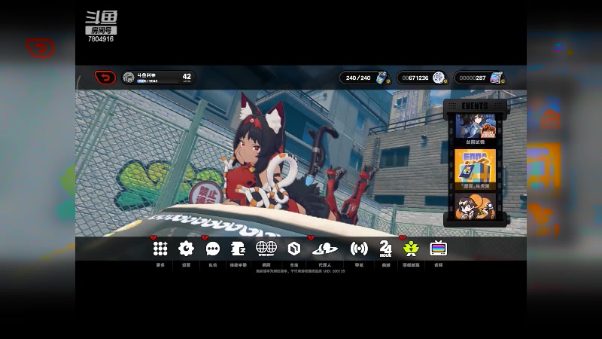Screen dimensions: 602x339
Task: Click the level 42 indicator
Action: pyautogui.click(x=187, y=78)
